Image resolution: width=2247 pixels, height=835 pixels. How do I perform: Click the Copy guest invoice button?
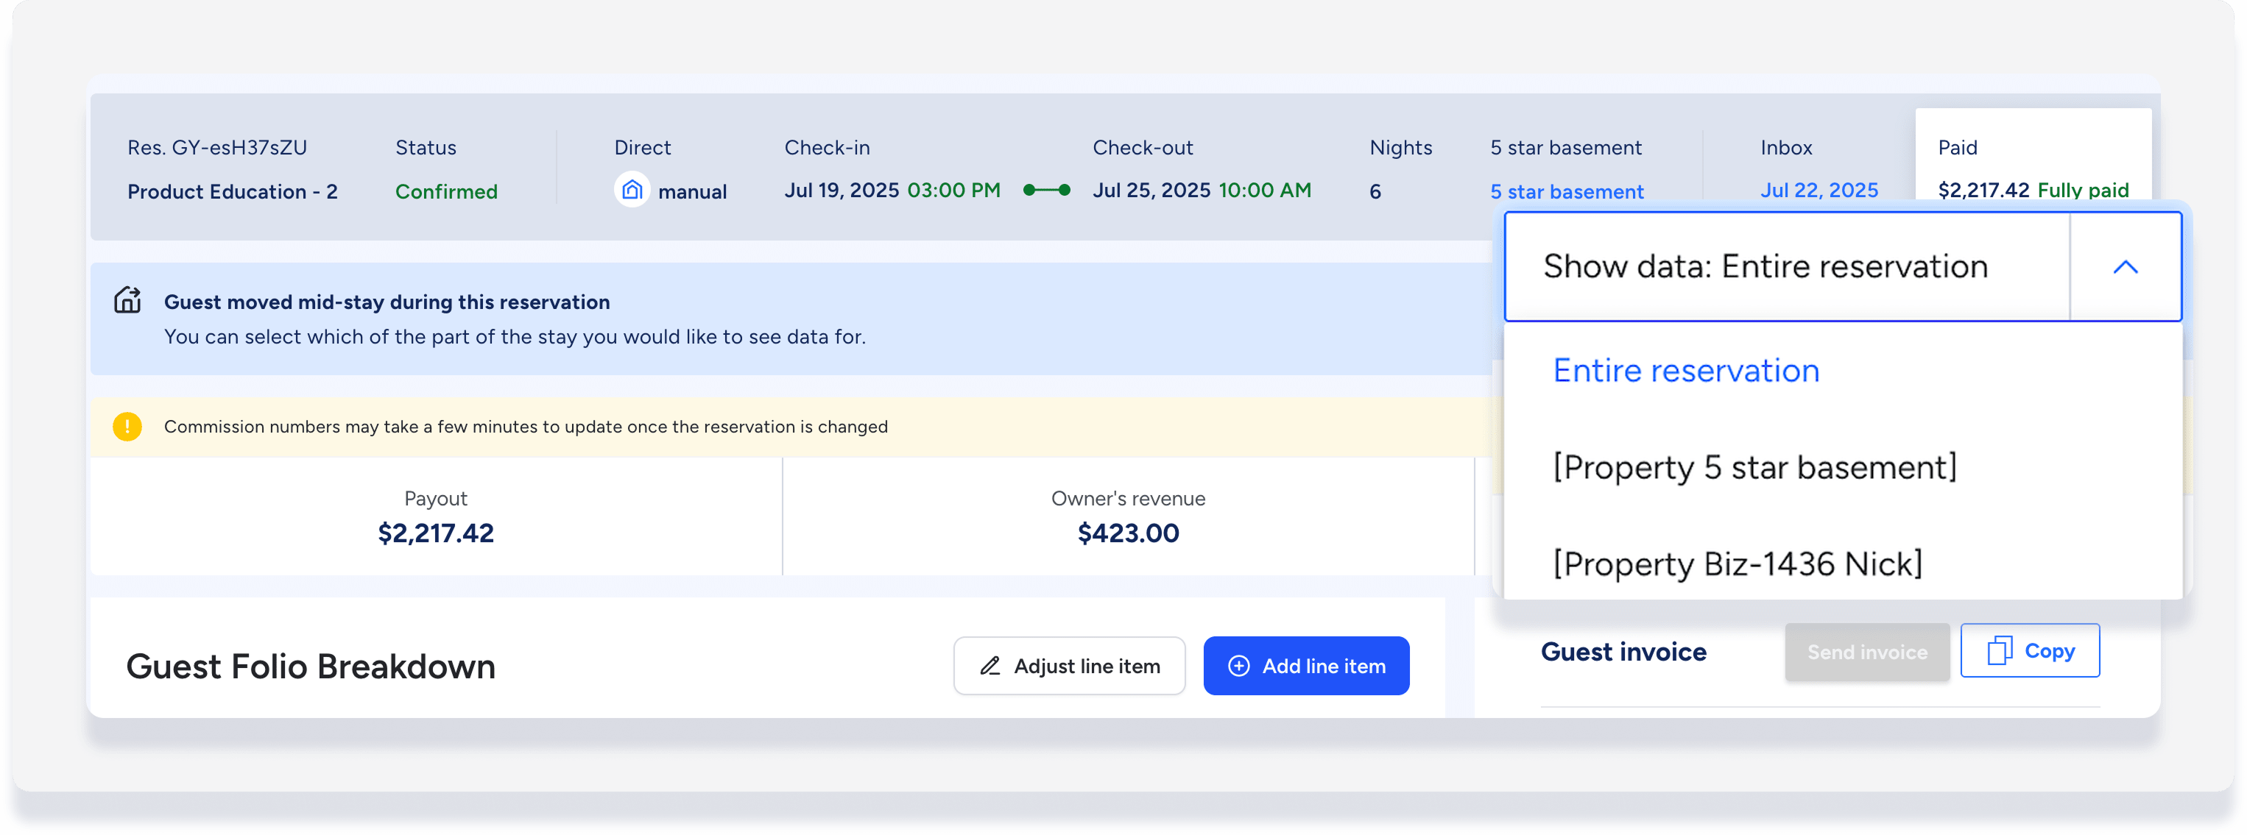point(2029,650)
